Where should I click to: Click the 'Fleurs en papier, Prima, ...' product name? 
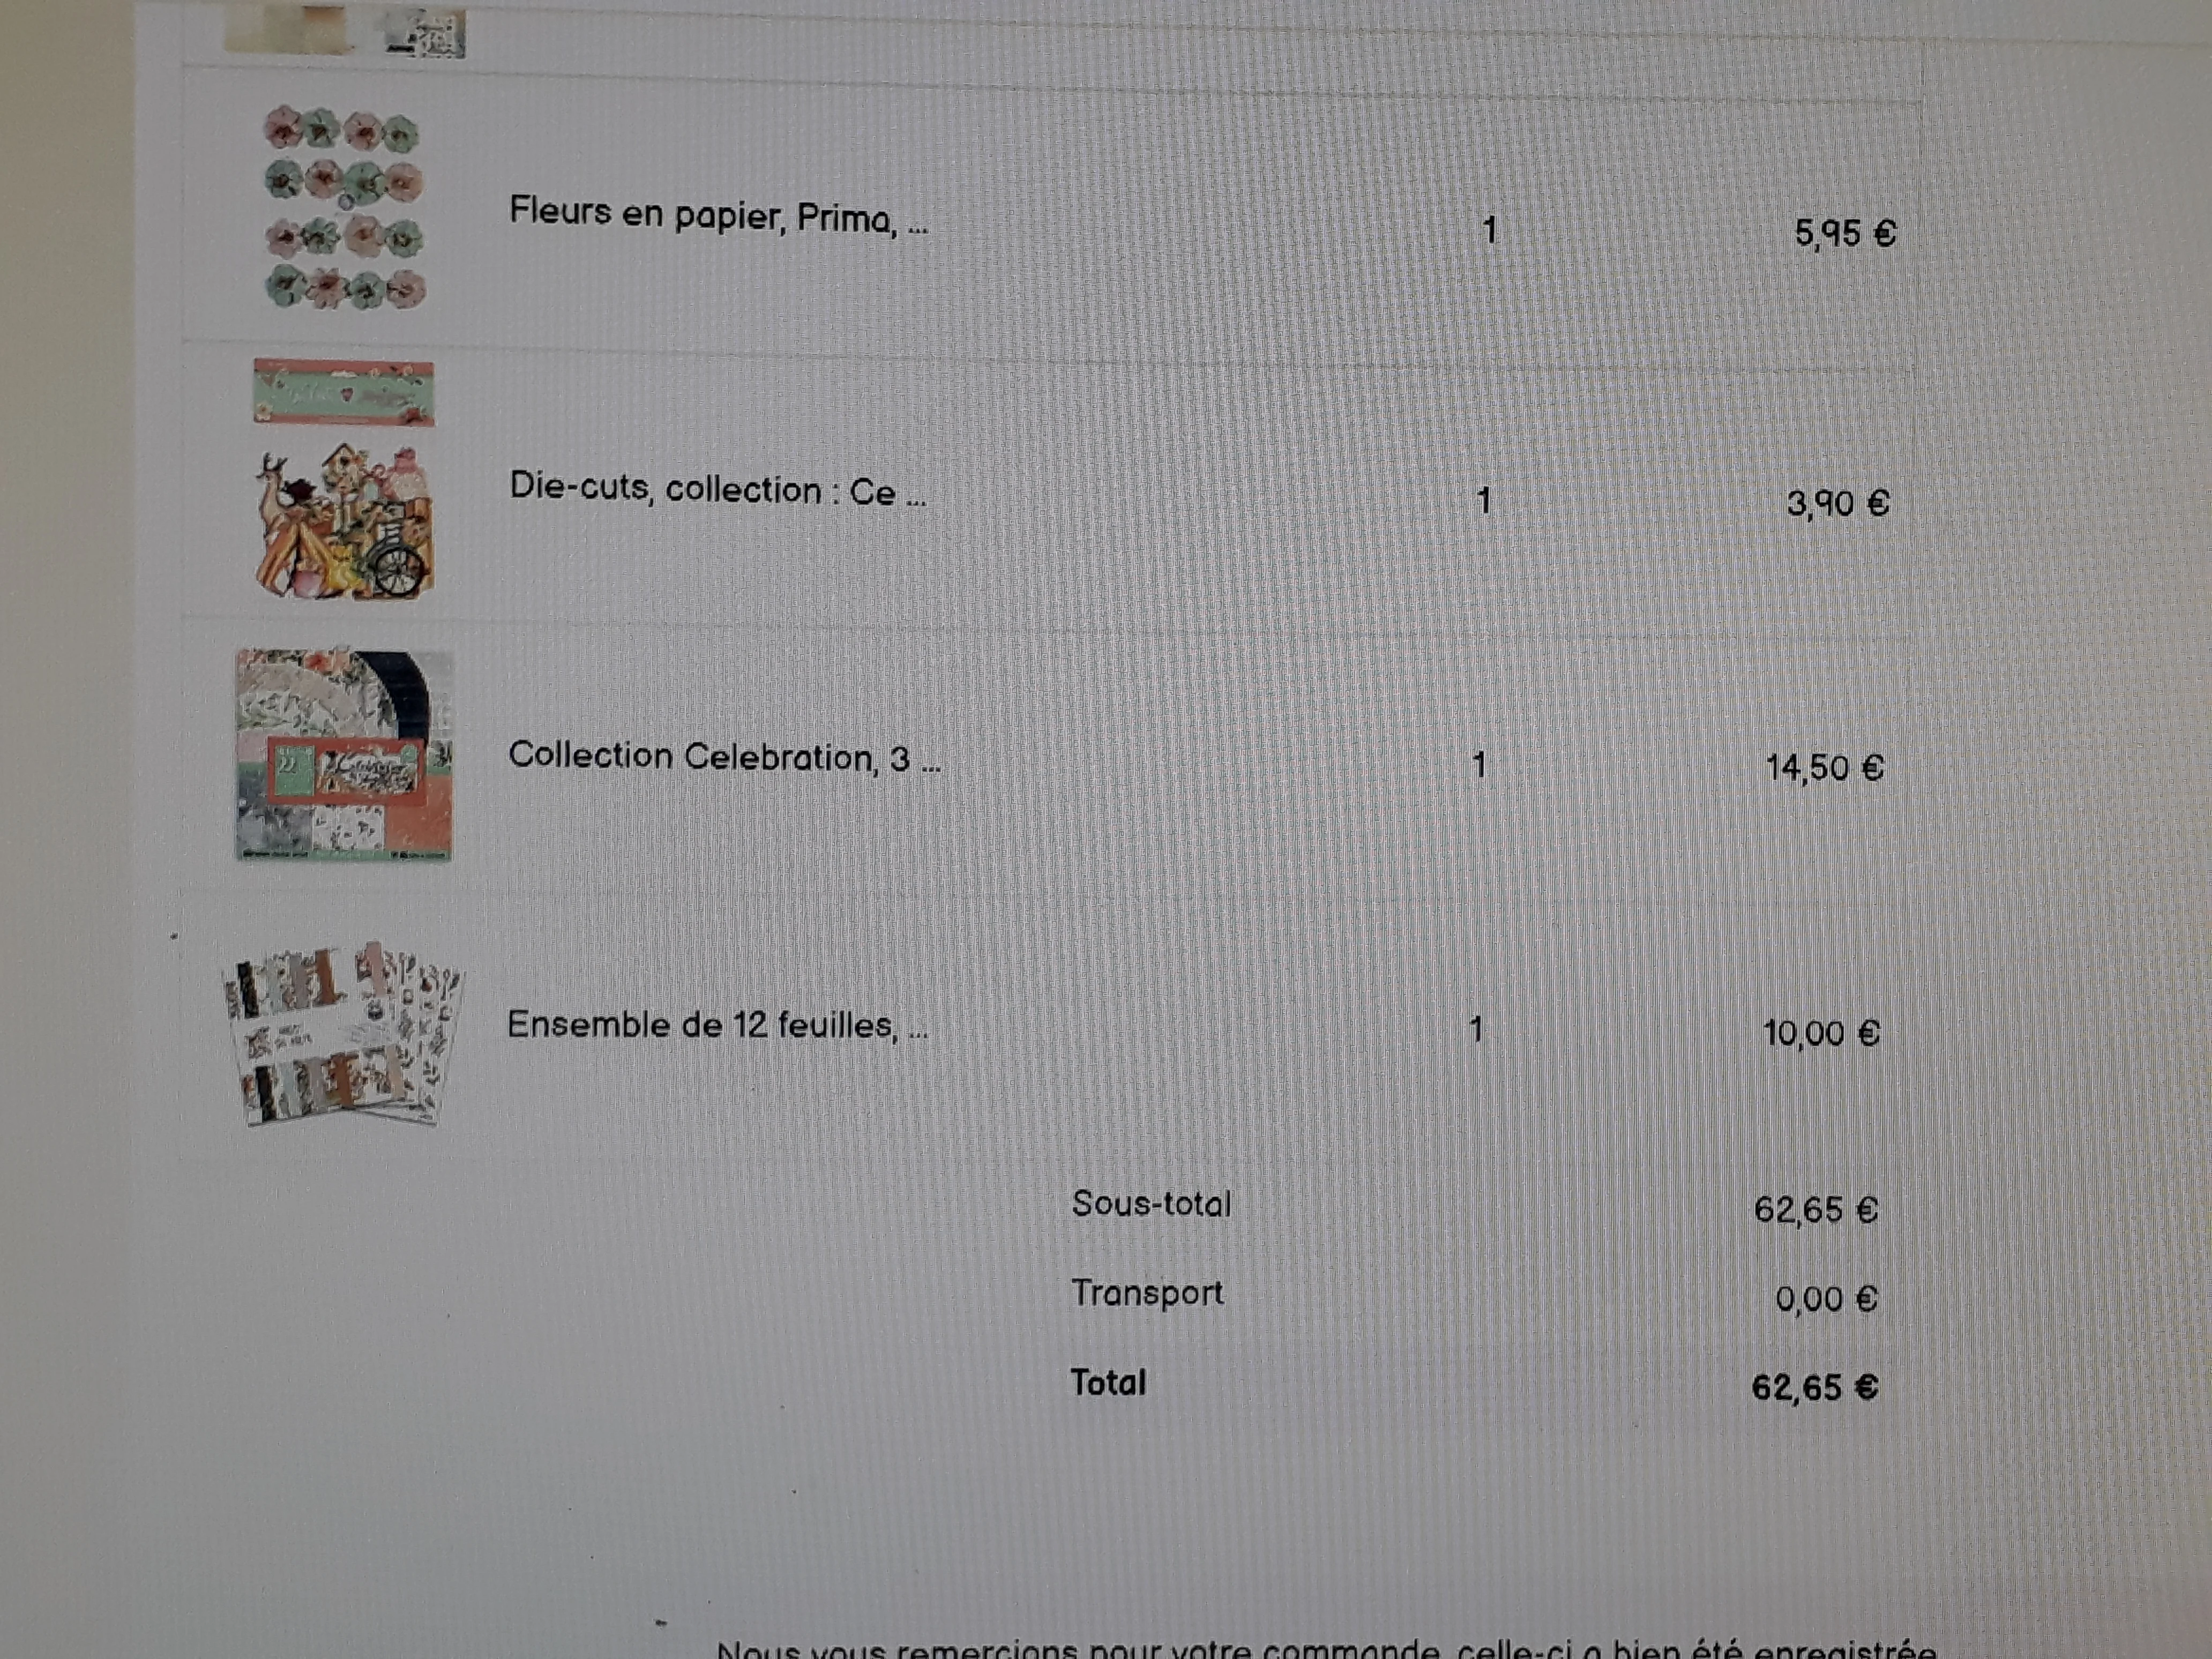click(x=718, y=215)
